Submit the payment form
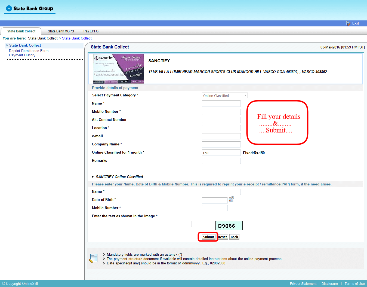The height and width of the screenshot is (287, 367). tap(208, 237)
